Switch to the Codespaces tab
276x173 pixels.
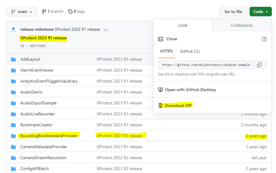tap(242, 25)
